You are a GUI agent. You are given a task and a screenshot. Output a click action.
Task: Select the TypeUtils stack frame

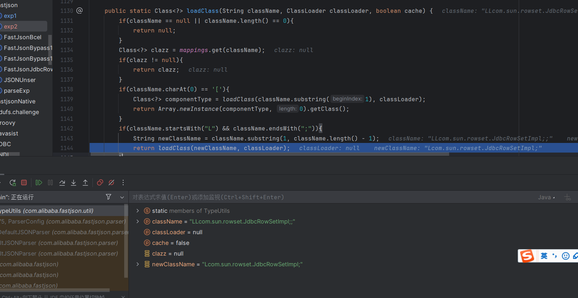(62, 211)
